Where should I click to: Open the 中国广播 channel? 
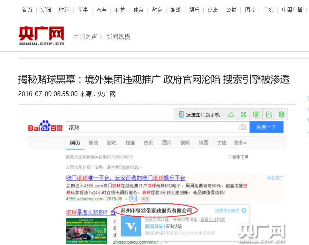tap(292, 10)
